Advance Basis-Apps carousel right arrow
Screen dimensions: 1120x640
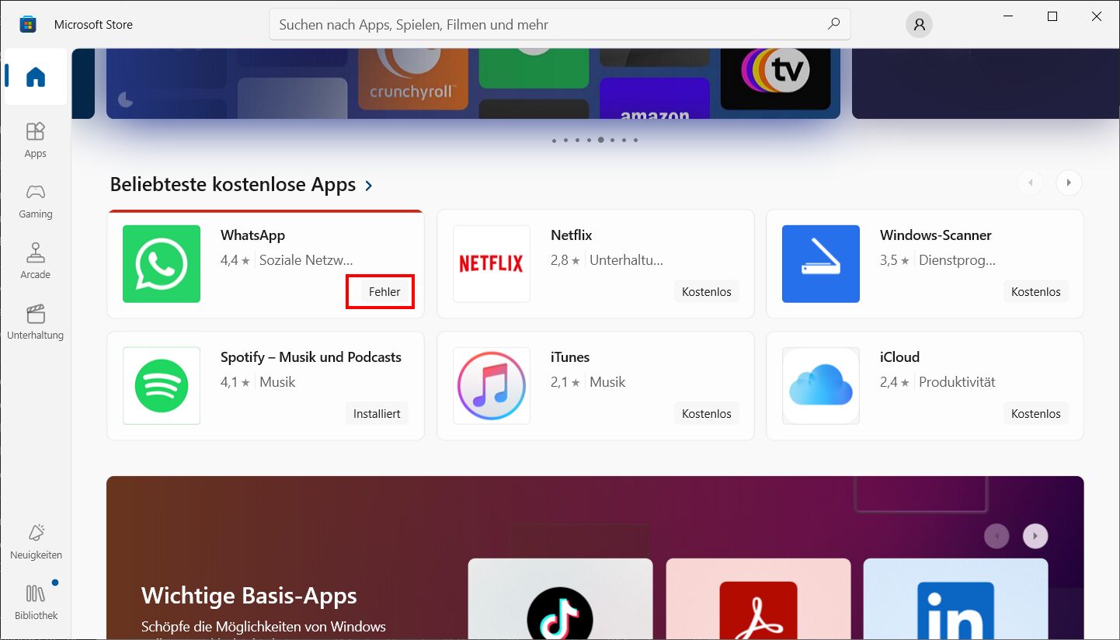point(1035,536)
